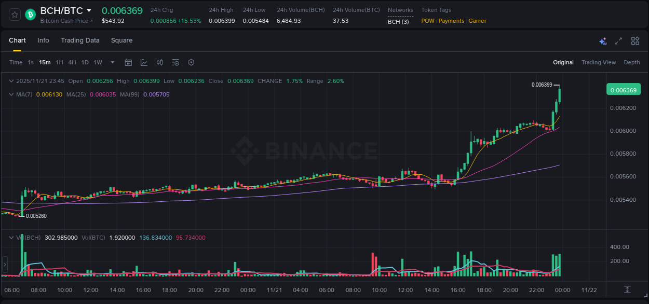Switch to the Trading Data tab
649x304 pixels.
click(80, 40)
